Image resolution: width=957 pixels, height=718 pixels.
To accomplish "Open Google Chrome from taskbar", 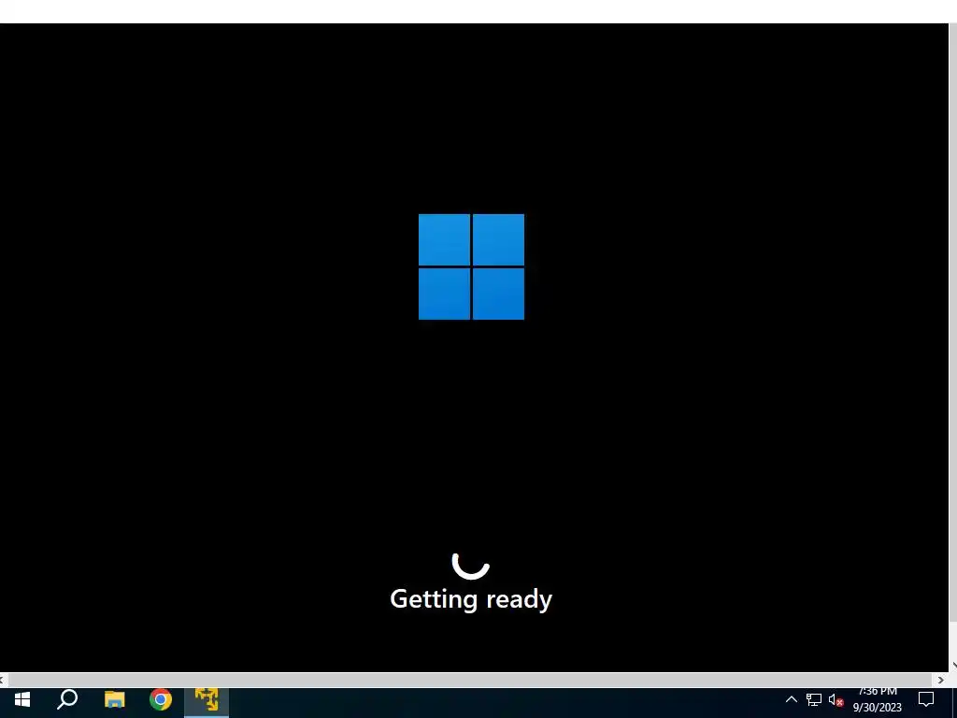I will click(161, 699).
